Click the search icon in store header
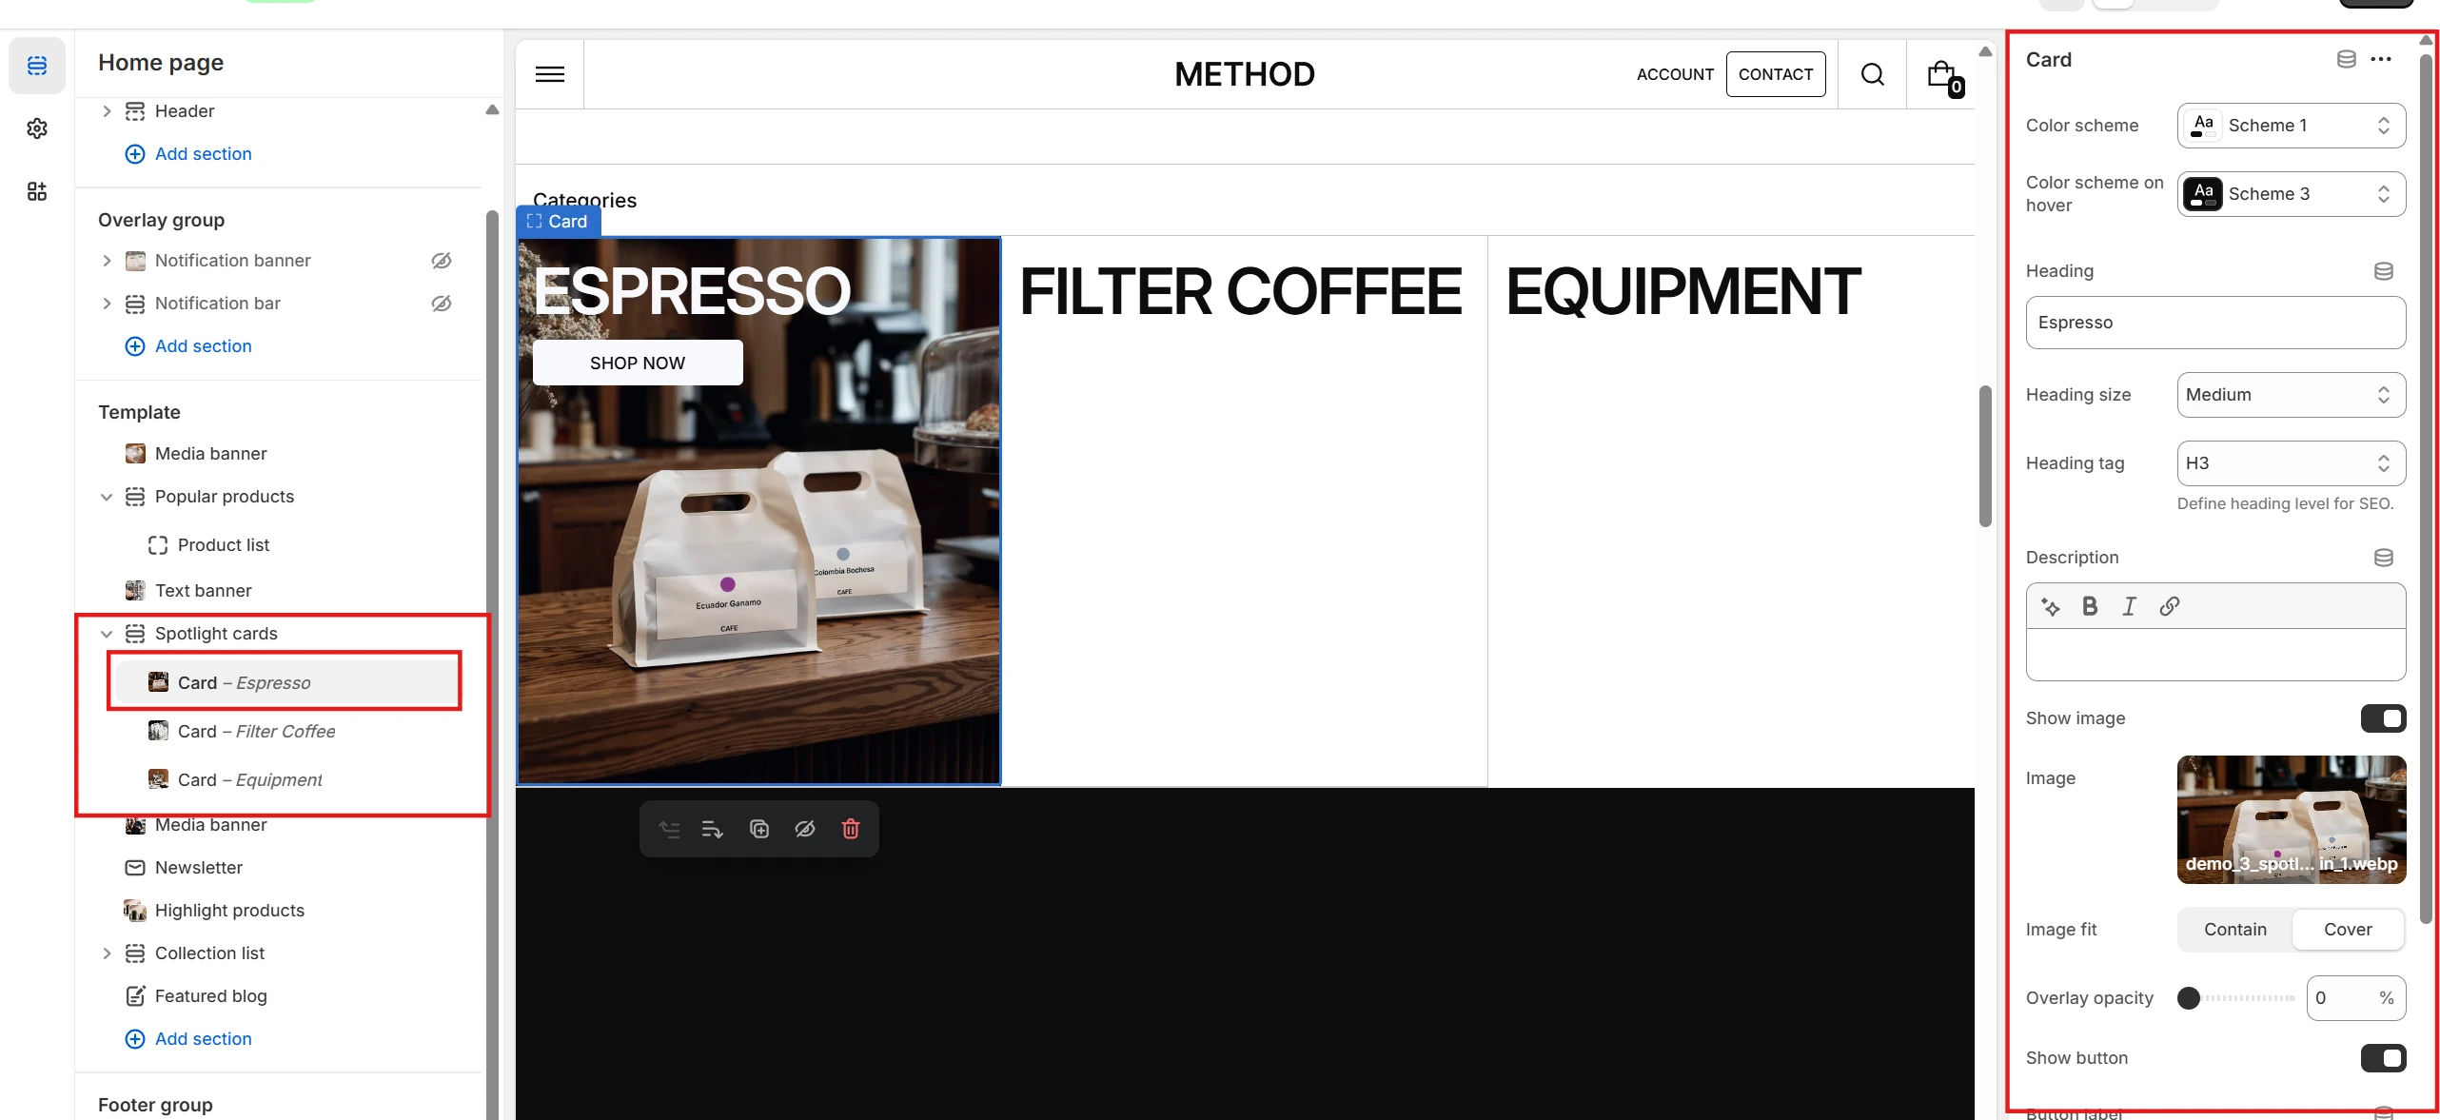Image resolution: width=2440 pixels, height=1120 pixels. [x=1872, y=74]
